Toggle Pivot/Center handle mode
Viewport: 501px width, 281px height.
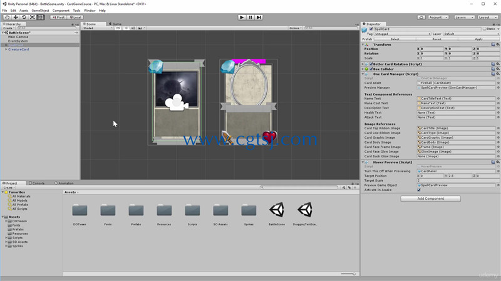[x=58, y=17]
